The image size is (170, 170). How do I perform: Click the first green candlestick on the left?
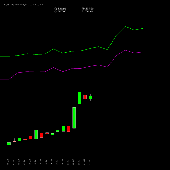(9, 144)
